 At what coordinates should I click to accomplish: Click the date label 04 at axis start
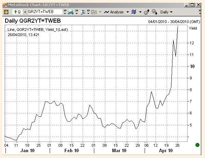click(x=6, y=145)
